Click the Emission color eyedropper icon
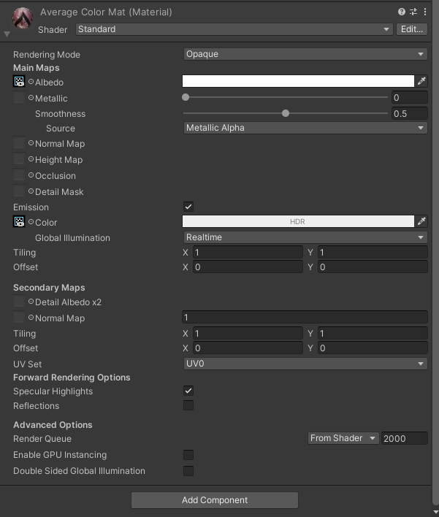Image resolution: width=439 pixels, height=517 pixels. (x=421, y=221)
